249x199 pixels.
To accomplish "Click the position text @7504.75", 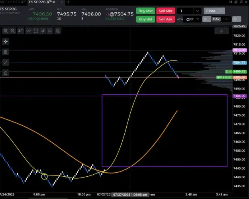I will click(x=122, y=14).
